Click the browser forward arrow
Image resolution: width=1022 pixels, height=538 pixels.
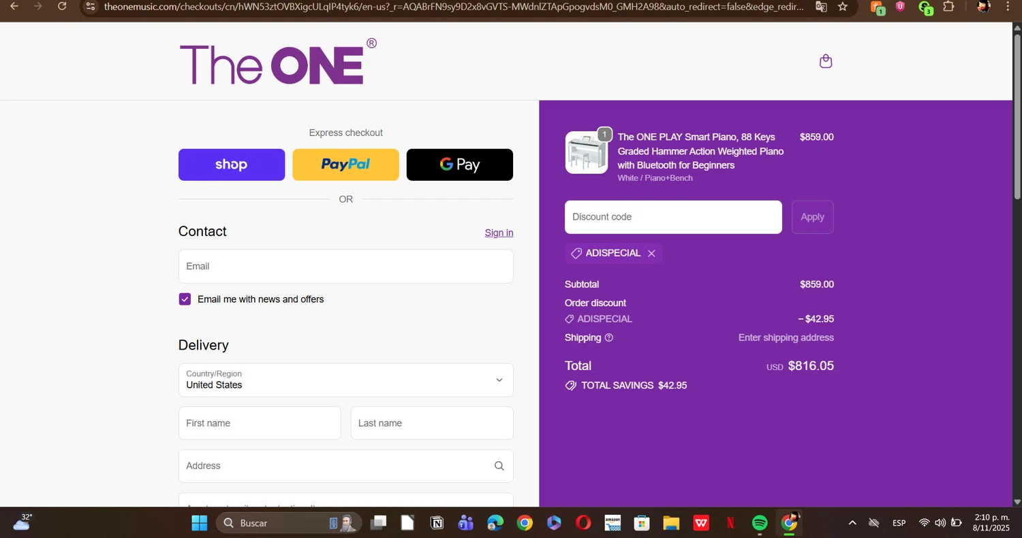pos(38,6)
